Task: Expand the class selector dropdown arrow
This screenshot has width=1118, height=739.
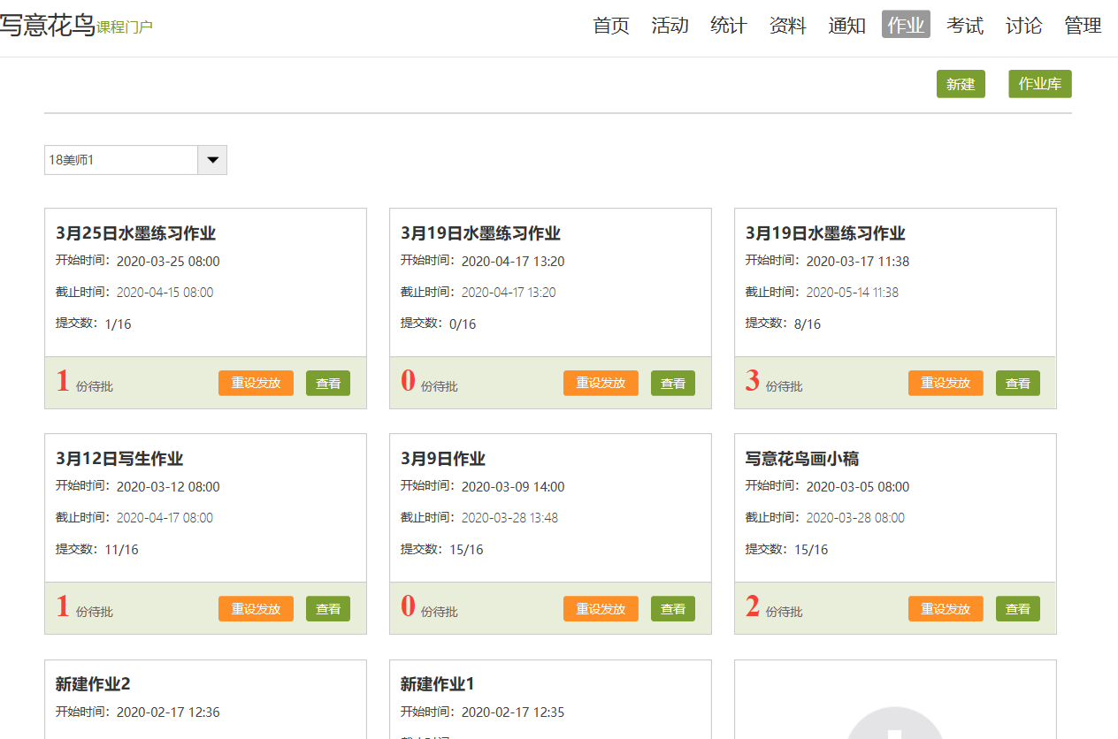Action: coord(212,160)
